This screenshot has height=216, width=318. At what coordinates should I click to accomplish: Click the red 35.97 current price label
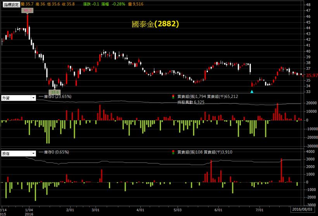tap(311, 76)
